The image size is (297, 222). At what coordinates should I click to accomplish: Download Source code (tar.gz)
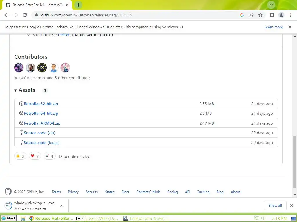coord(42,143)
